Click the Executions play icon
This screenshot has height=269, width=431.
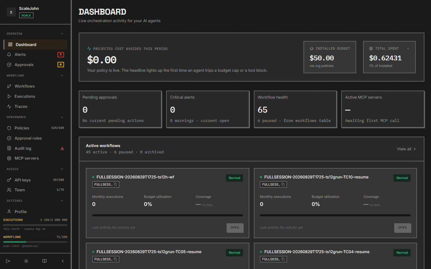(9, 96)
